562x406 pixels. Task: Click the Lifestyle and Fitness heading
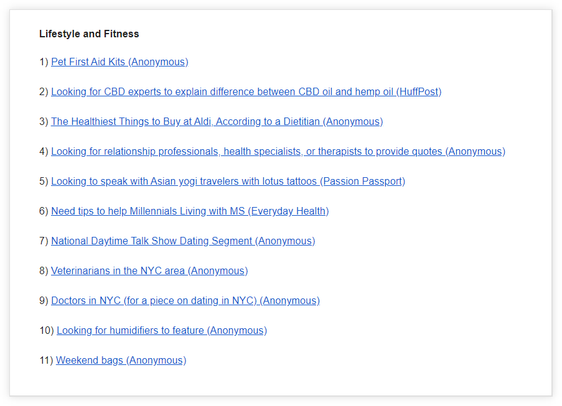point(89,34)
